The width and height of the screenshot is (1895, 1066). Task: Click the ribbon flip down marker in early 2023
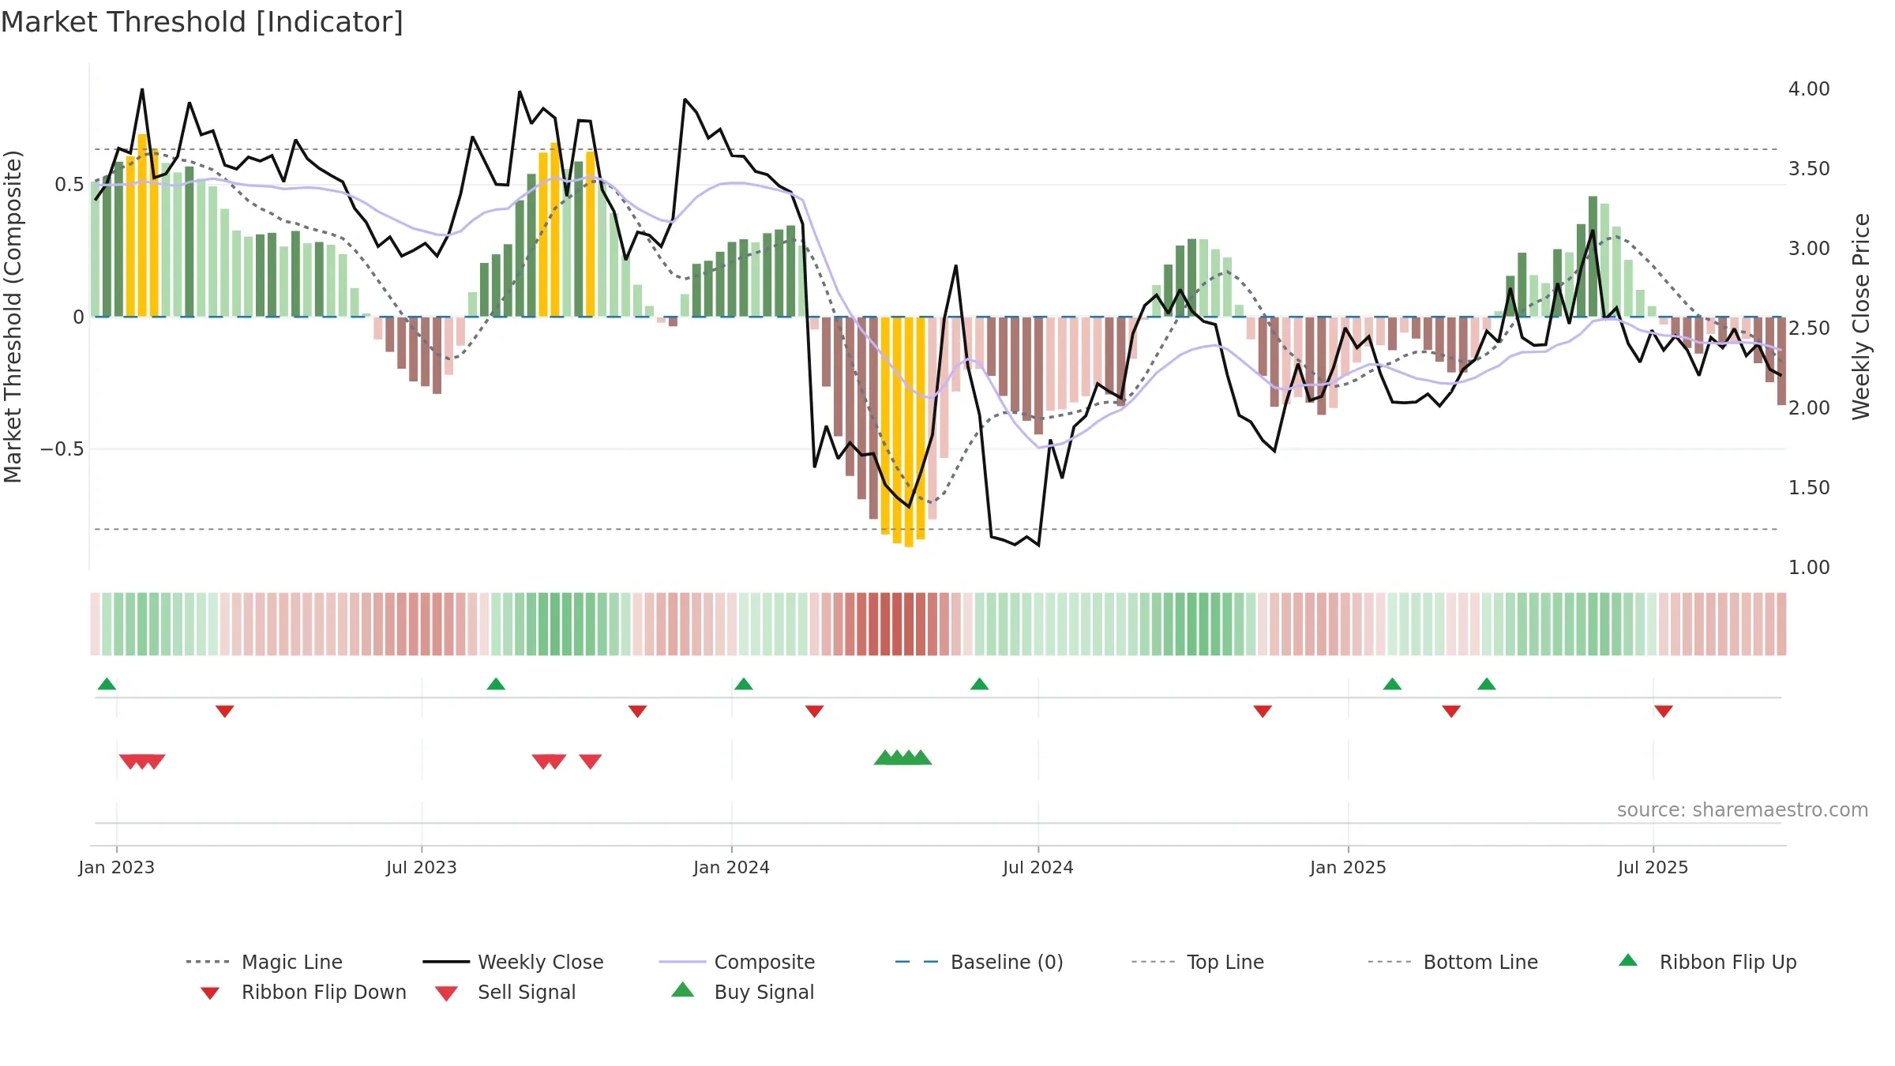pyautogui.click(x=224, y=711)
